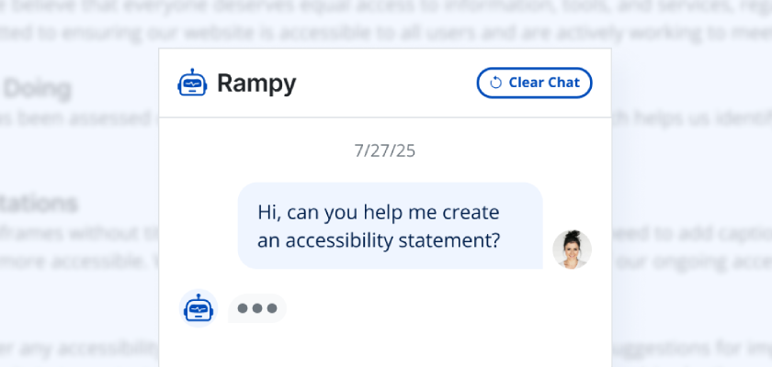Click the 7/27/25 date stamp
The width and height of the screenshot is (772, 367).
tap(384, 150)
